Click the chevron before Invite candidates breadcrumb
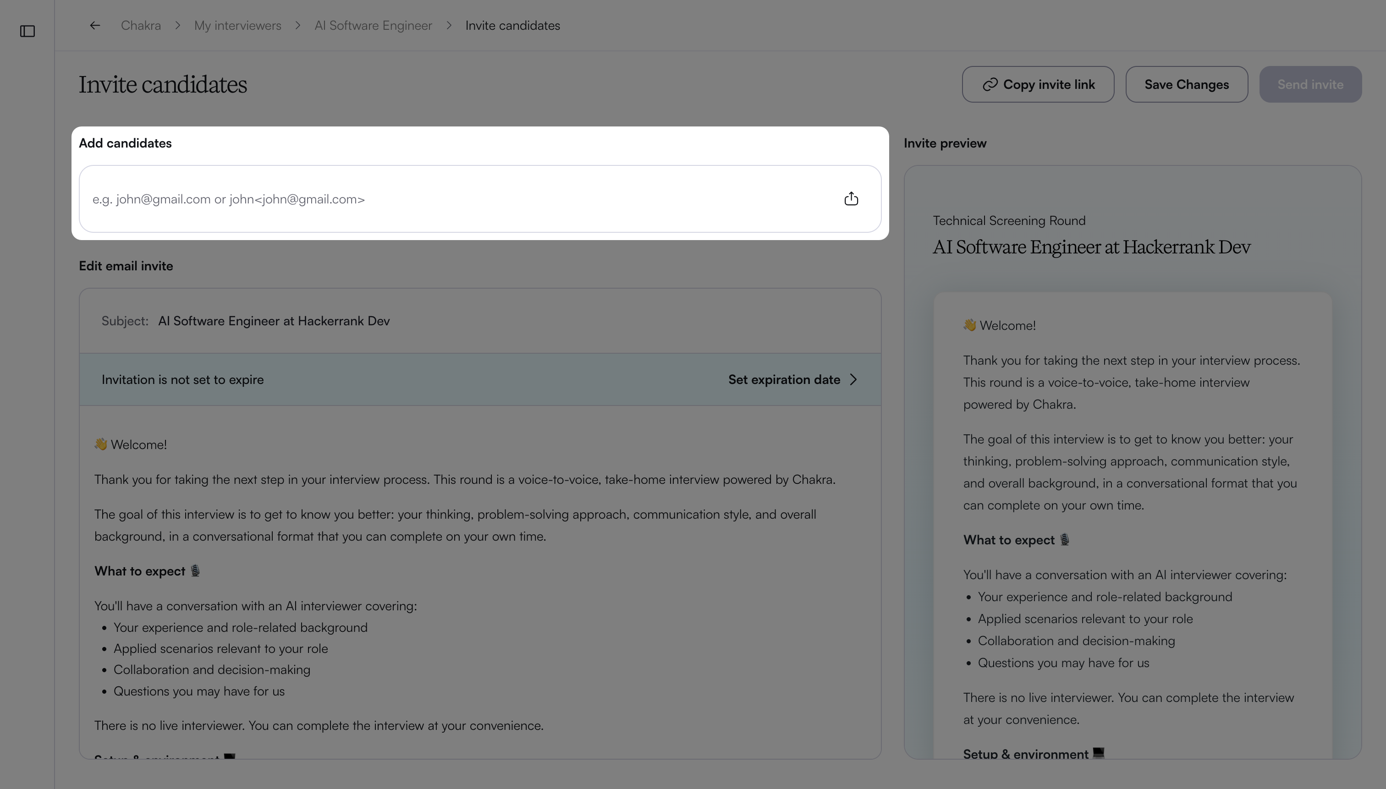Screen dimensions: 1386x789 449,26
